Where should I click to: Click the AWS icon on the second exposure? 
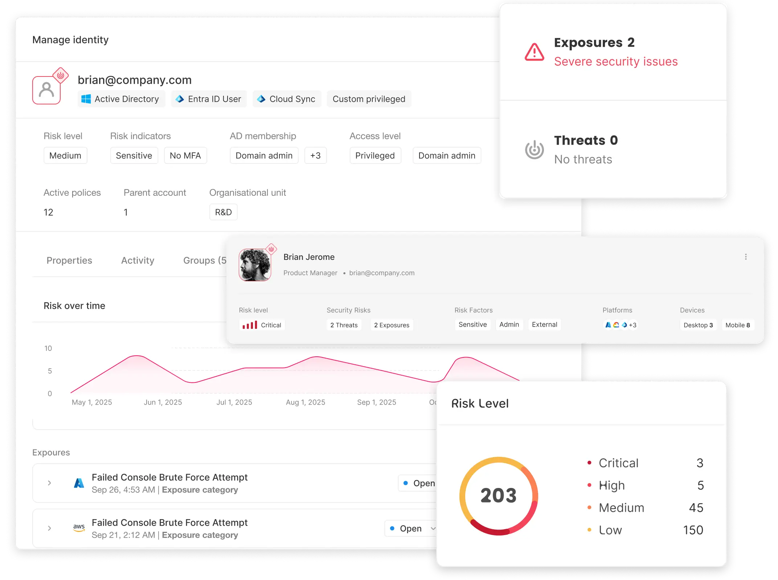coord(79,528)
